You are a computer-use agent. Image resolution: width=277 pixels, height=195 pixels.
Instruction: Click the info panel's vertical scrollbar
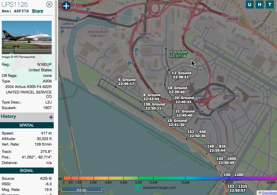coord(56,41)
